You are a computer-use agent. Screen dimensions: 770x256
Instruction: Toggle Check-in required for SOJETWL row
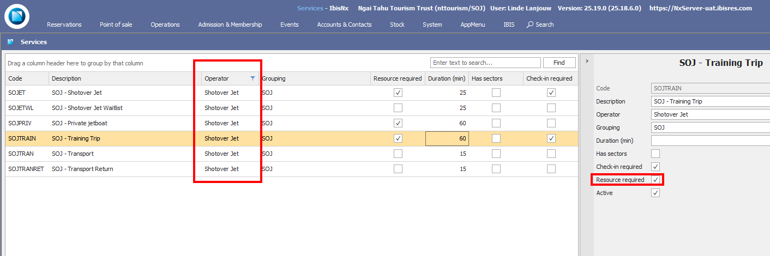551,108
